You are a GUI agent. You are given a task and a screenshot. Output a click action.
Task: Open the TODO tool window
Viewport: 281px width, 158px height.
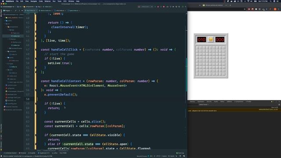point(64,153)
